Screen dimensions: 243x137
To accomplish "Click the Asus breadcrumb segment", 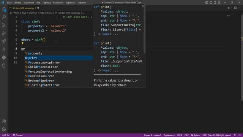I will click(x=24, y=13).
